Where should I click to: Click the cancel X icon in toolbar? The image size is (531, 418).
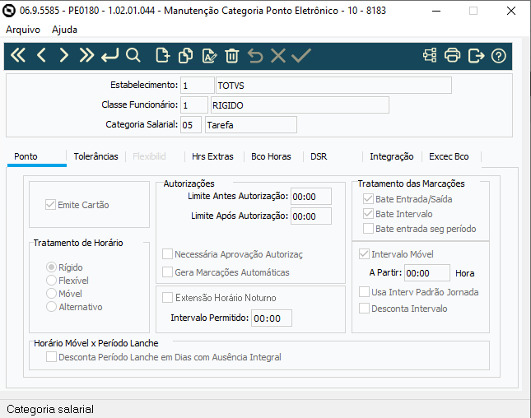tap(278, 55)
